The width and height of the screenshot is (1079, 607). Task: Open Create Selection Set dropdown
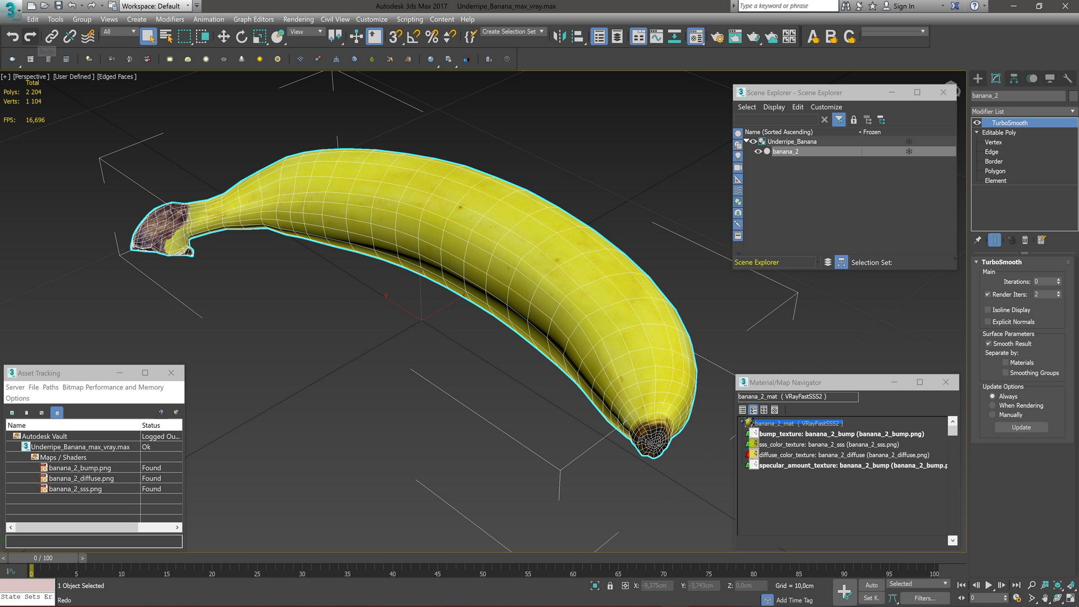[513, 31]
